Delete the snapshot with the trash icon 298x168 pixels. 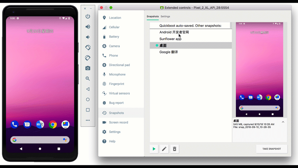pyautogui.click(x=174, y=149)
